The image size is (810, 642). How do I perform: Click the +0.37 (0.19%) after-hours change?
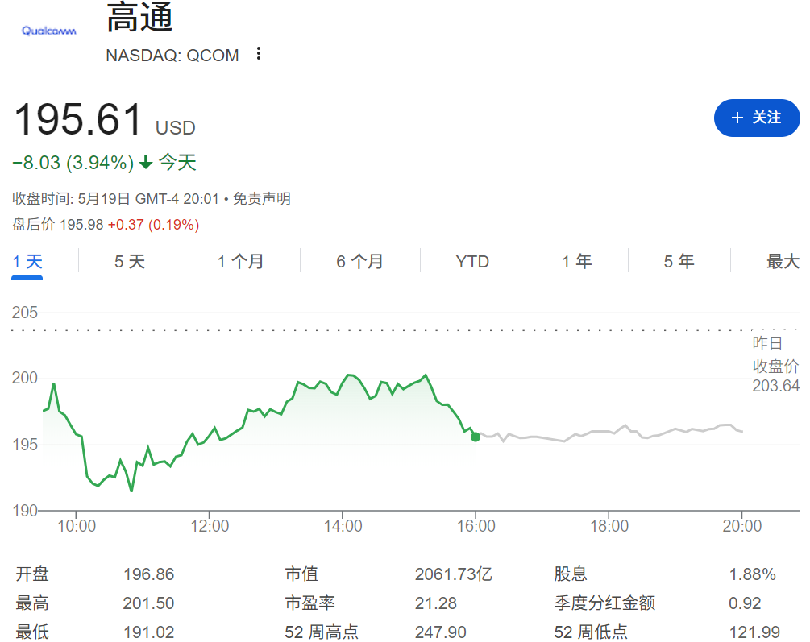pyautogui.click(x=153, y=225)
